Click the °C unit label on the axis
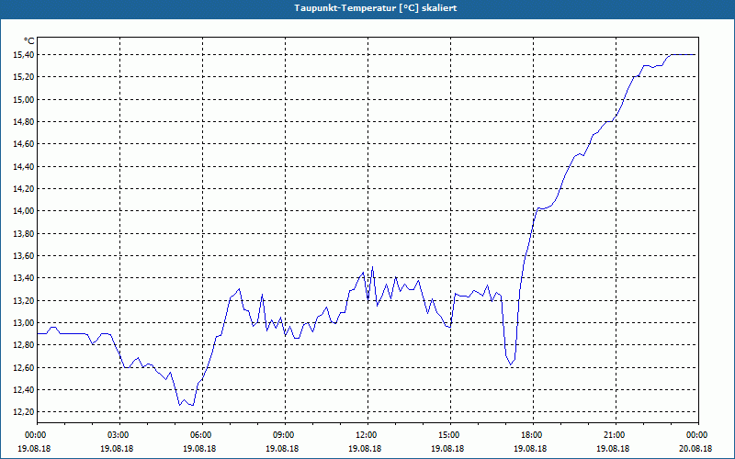735x459 pixels. tap(29, 41)
